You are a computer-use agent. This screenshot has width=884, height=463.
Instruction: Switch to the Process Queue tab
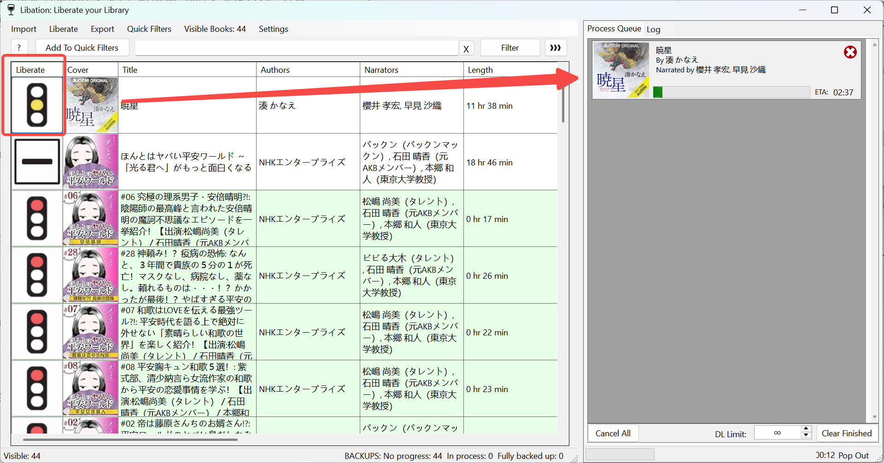coord(614,29)
